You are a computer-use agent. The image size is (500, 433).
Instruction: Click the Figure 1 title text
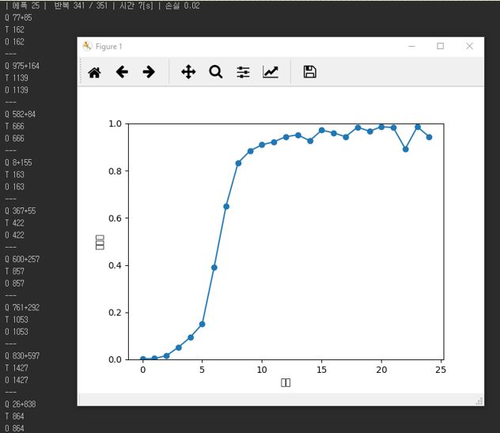pyautogui.click(x=108, y=47)
